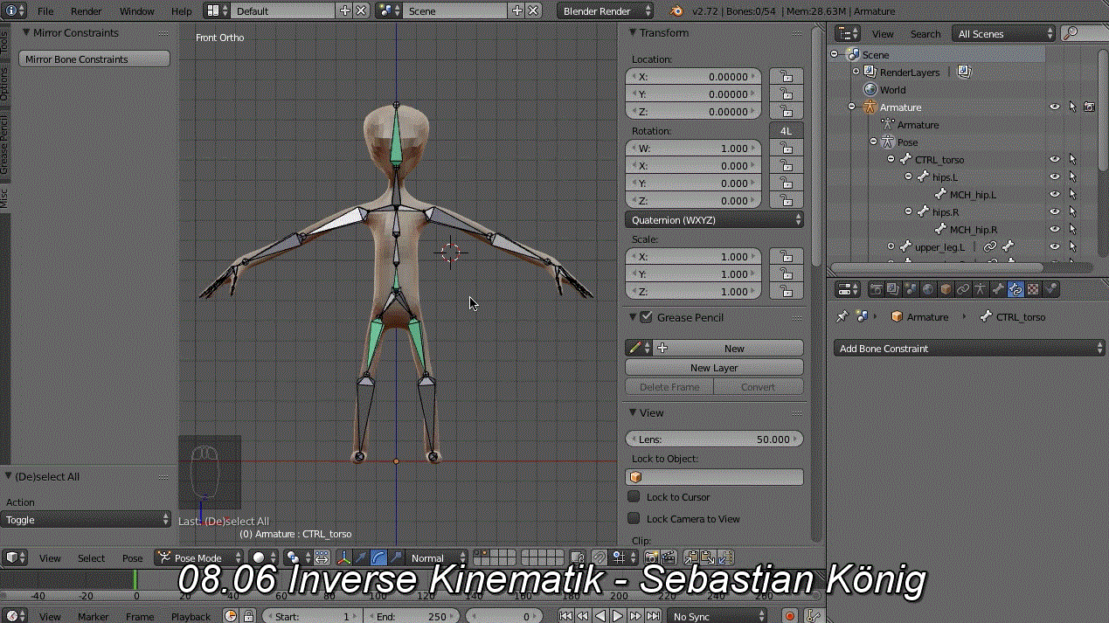Click the Lock to Object field
1109x623 pixels.
[714, 477]
